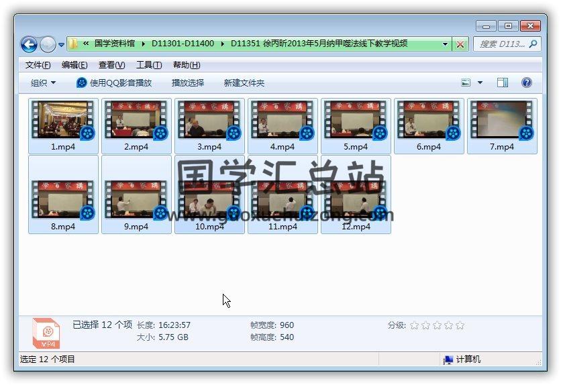Open the more view options arrow
Viewport: 561px width, 385px height.
tap(480, 83)
